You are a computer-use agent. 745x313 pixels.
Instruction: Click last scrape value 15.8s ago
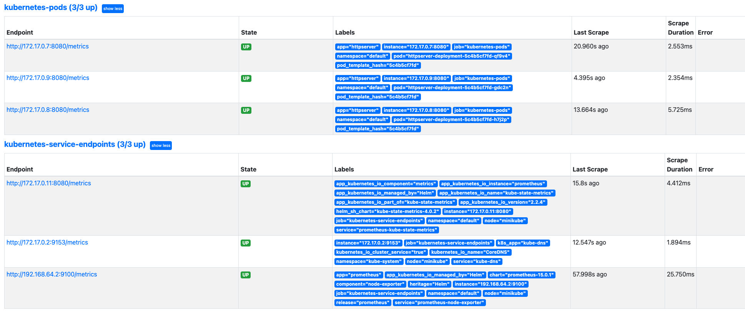coord(586,183)
